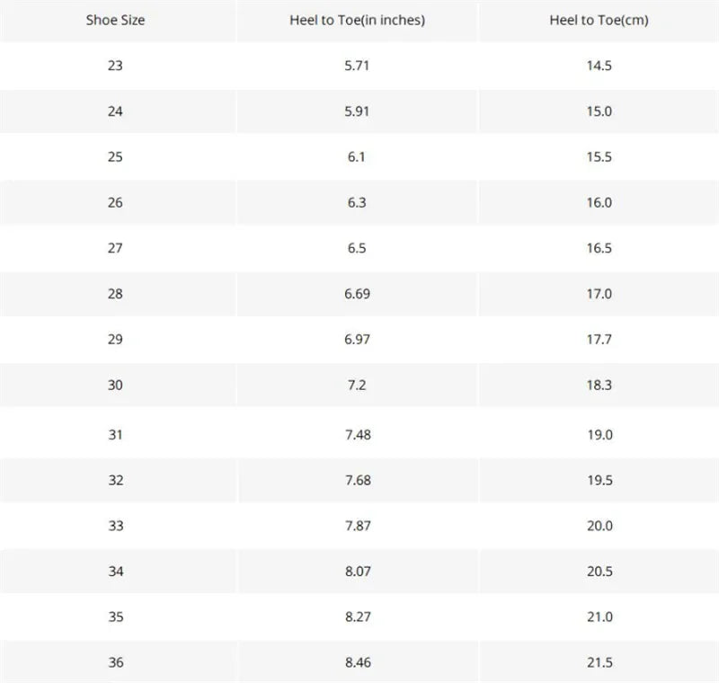This screenshot has width=719, height=683.
Task: Click the 5.91 inches value
Action: point(356,111)
